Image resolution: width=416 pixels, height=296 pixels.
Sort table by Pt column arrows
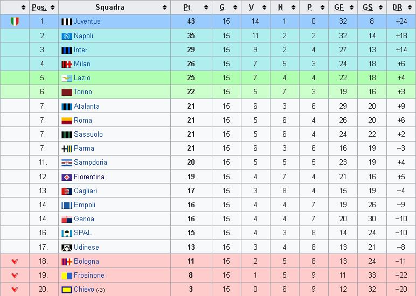coord(206,8)
